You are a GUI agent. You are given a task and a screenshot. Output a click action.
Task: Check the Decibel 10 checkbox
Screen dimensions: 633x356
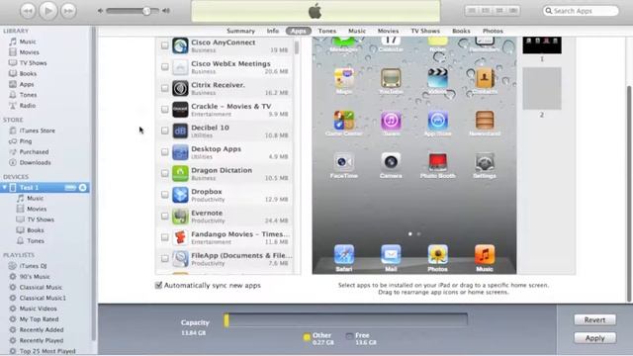165,131
